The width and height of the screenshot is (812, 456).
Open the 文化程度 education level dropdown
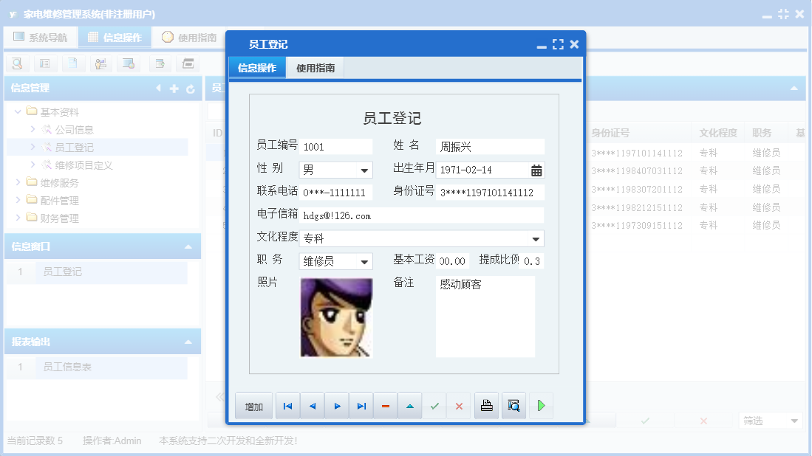(539, 239)
